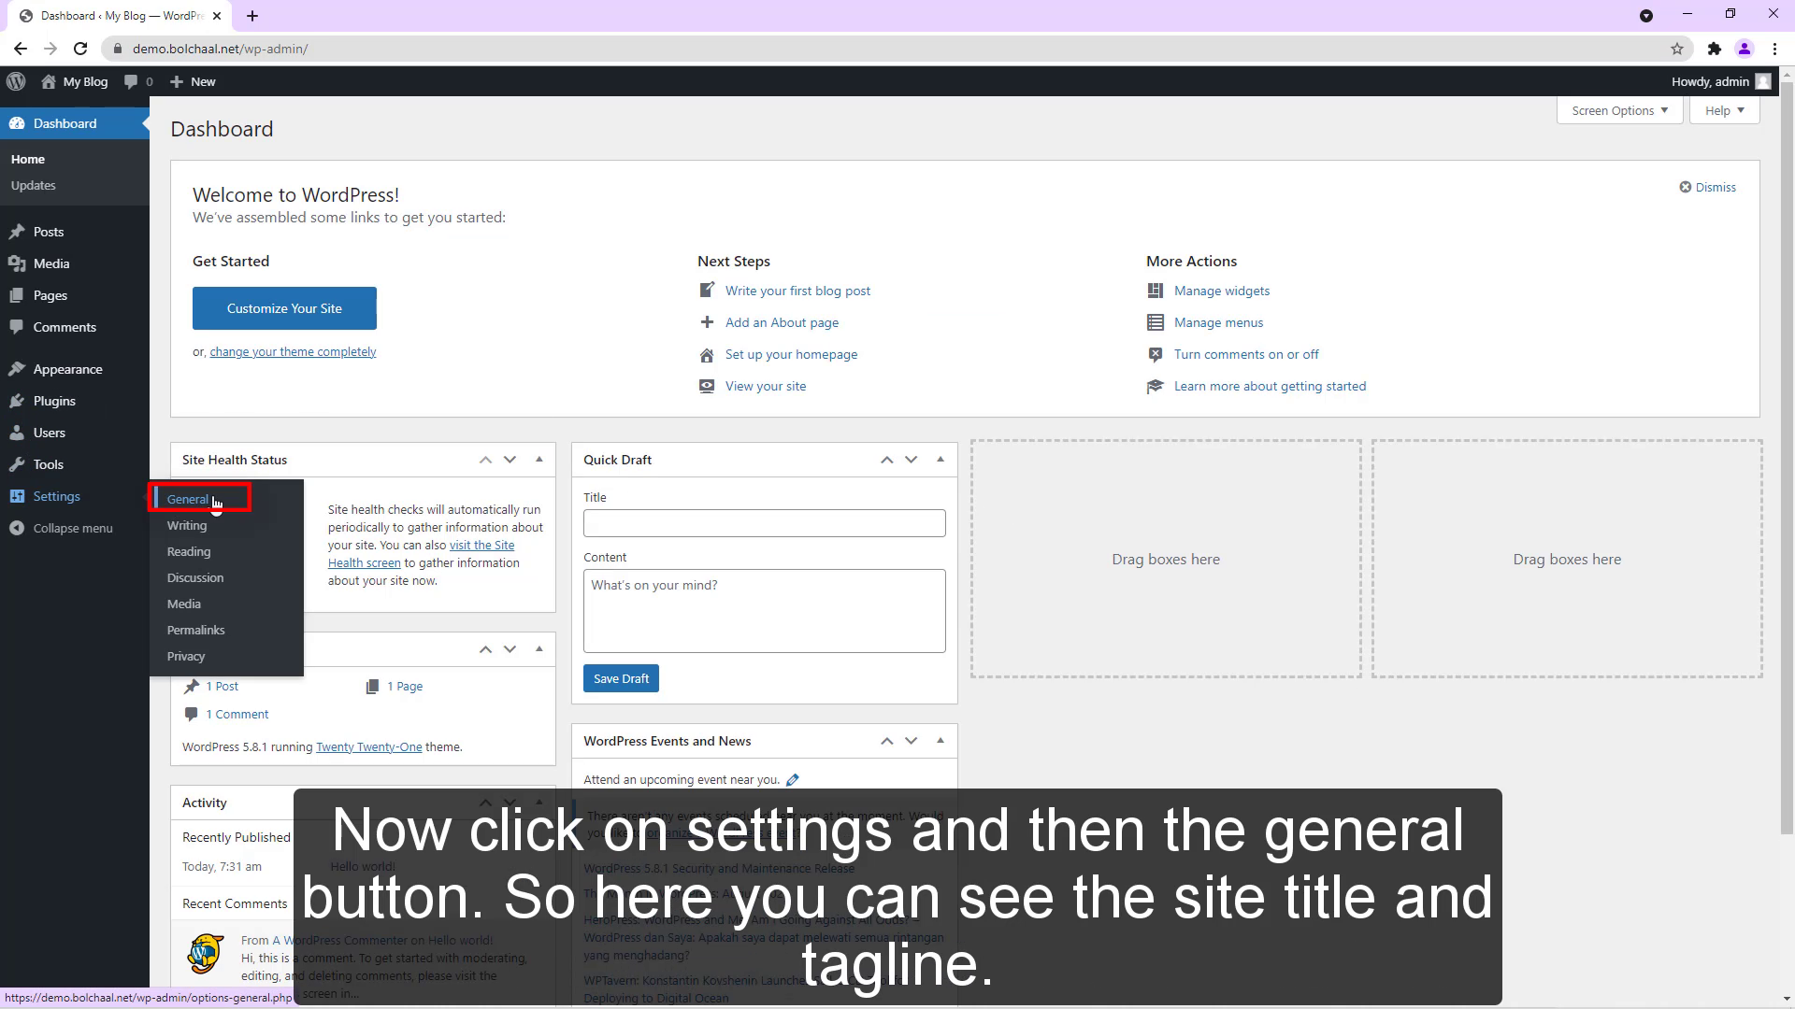This screenshot has height=1009, width=1795.
Task: Click Write your first blog post link
Action: click(x=797, y=291)
